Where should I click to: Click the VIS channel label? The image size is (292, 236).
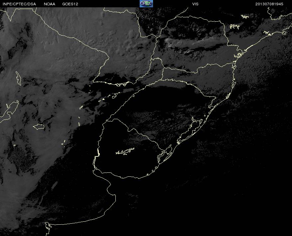click(x=195, y=4)
